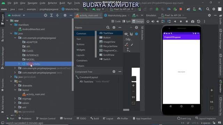The width and height of the screenshot is (223, 125).
Task: Collapse the res folder
Action: coord(11,81)
